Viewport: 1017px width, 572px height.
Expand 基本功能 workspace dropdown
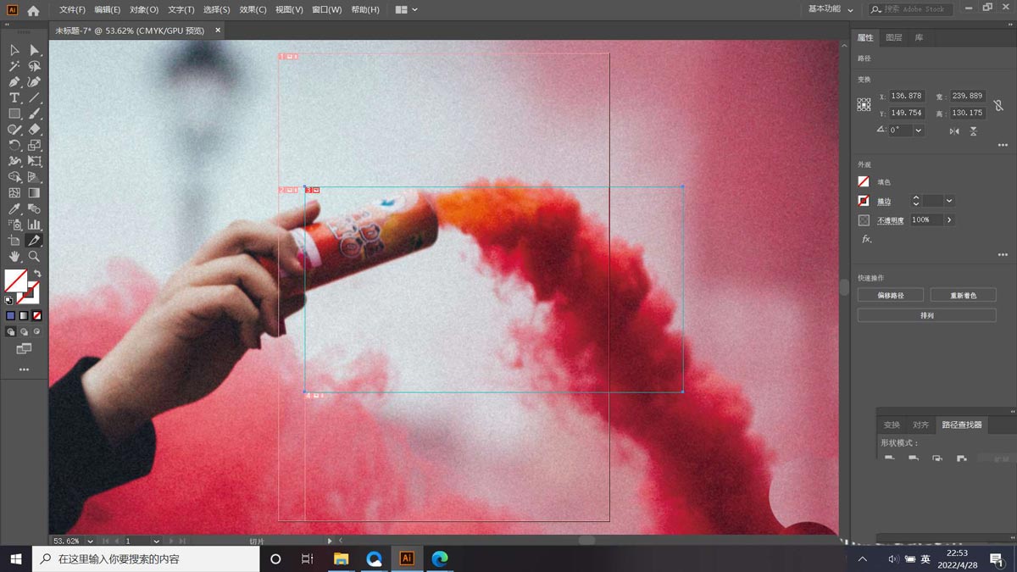[x=830, y=8]
